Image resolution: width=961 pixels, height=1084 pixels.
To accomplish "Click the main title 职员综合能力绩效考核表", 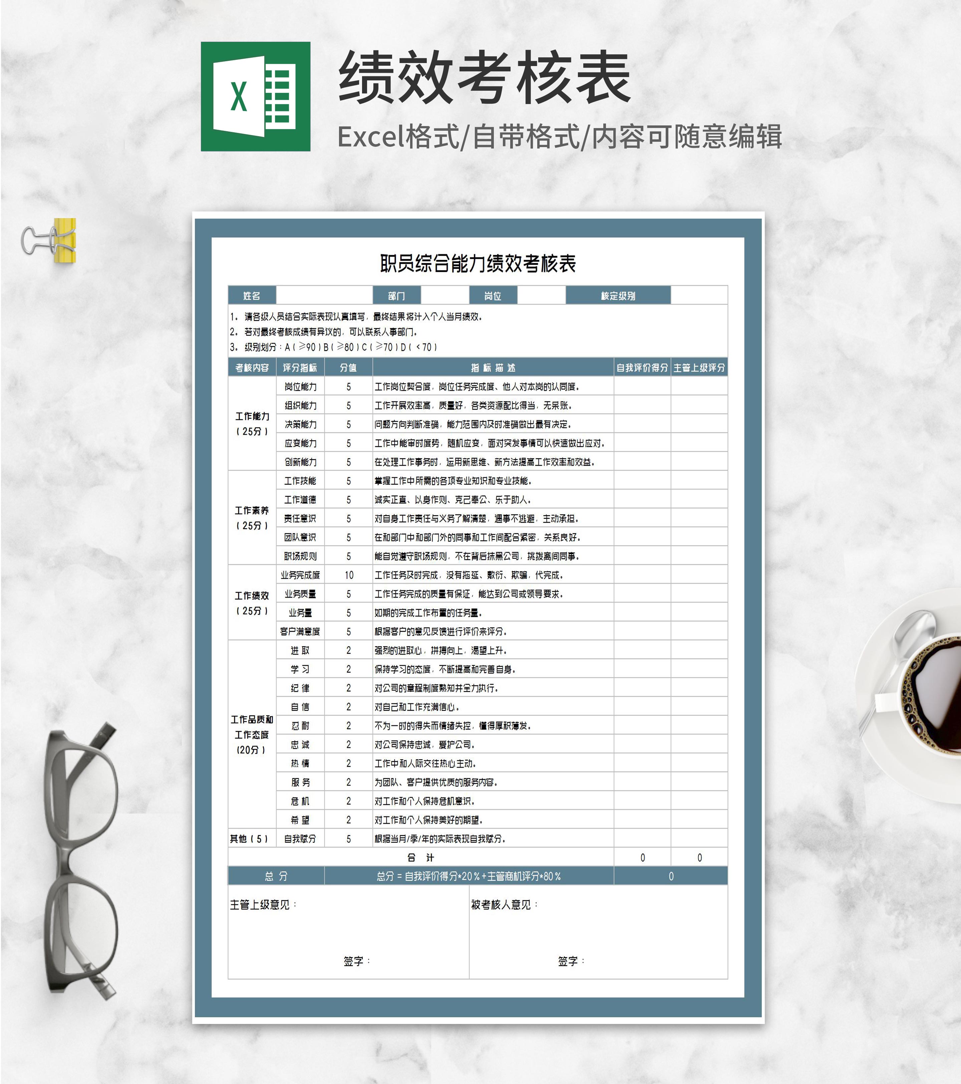I will tap(477, 263).
